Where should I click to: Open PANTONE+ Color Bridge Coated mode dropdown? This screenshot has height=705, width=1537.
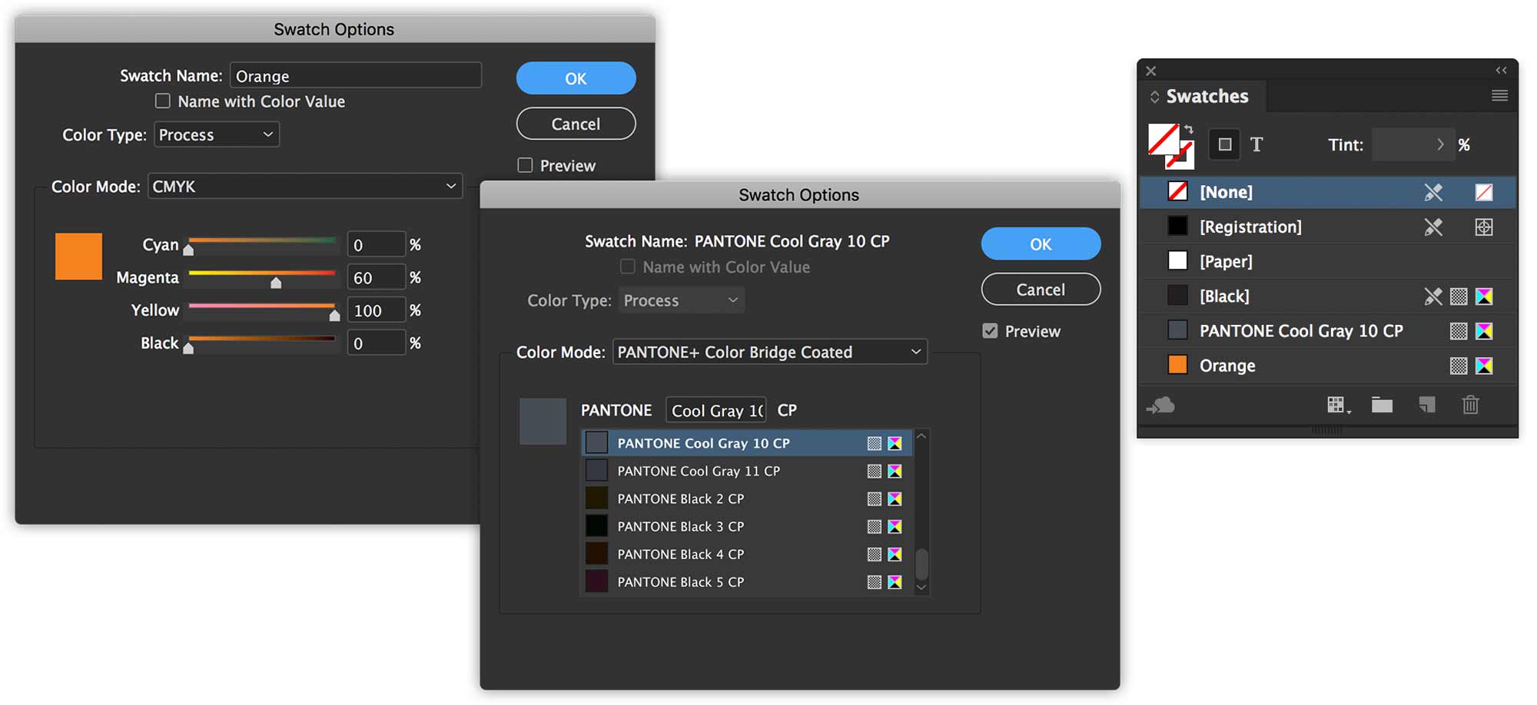click(770, 352)
